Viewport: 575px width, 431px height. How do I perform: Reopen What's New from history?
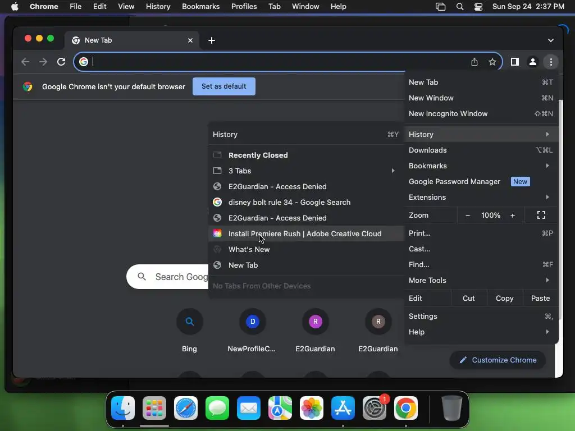pyautogui.click(x=306, y=249)
